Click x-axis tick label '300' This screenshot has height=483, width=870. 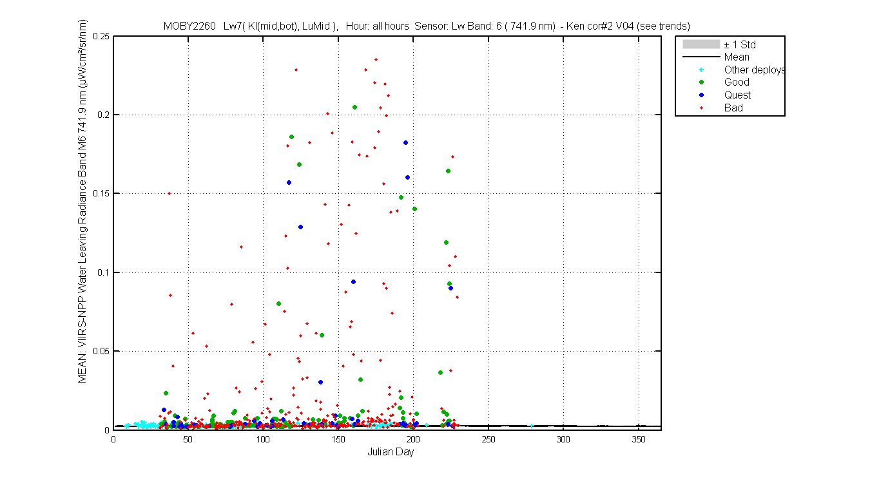(x=563, y=439)
